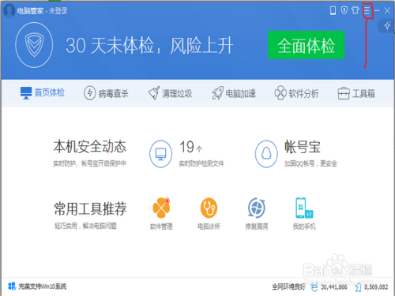Open the 工具箱 toolbox tab

point(356,93)
